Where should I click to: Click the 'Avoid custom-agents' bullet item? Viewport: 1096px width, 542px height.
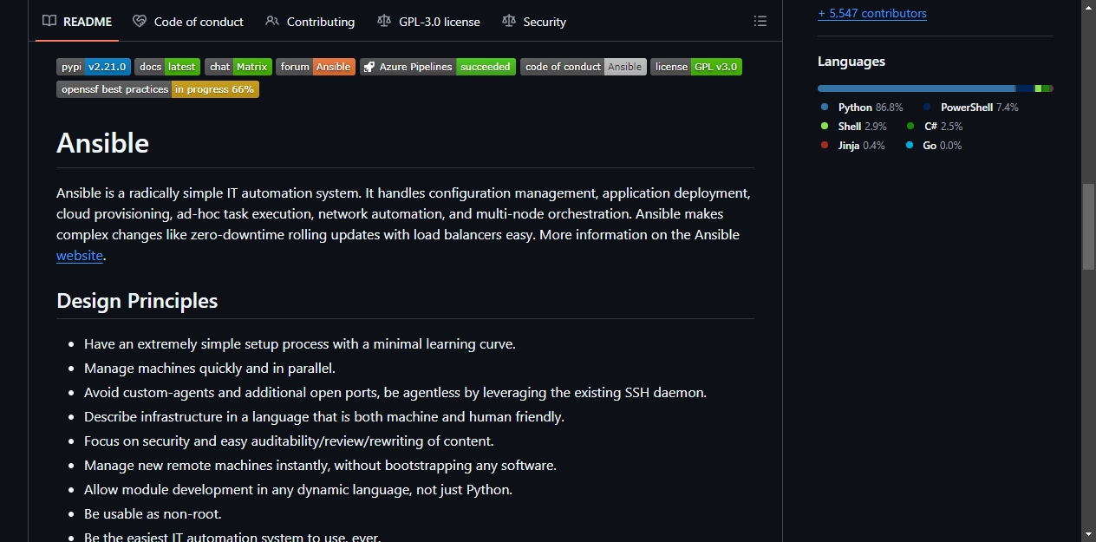point(395,393)
